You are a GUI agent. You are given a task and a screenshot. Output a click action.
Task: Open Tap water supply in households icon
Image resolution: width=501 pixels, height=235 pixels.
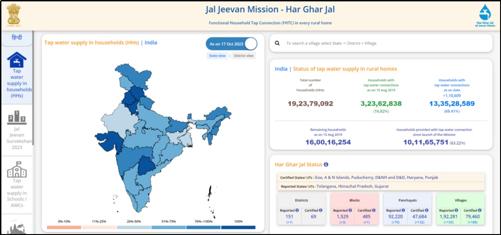(17, 60)
